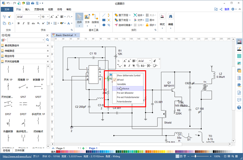Copy selection with the copy icon
This screenshot has width=243, height=160.
tap(5, 23)
